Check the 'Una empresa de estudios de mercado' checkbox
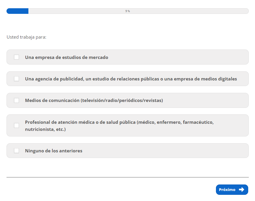This screenshot has width=255, height=201. tap(17, 57)
